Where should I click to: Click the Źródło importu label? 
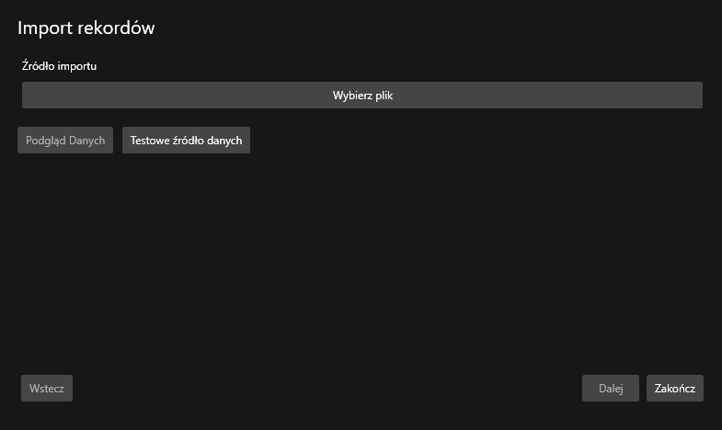point(60,66)
